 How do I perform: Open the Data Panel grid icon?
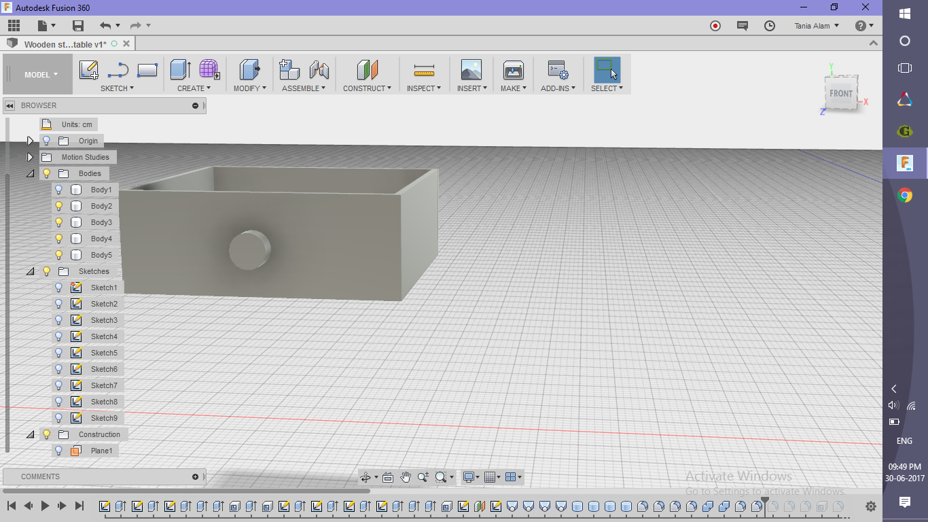point(14,26)
